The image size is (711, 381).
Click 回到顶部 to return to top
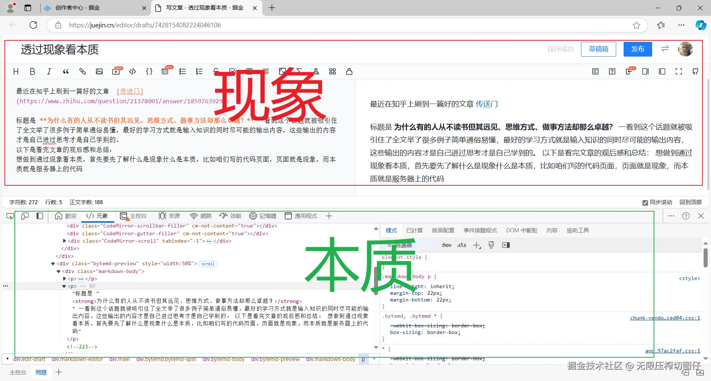pos(691,202)
